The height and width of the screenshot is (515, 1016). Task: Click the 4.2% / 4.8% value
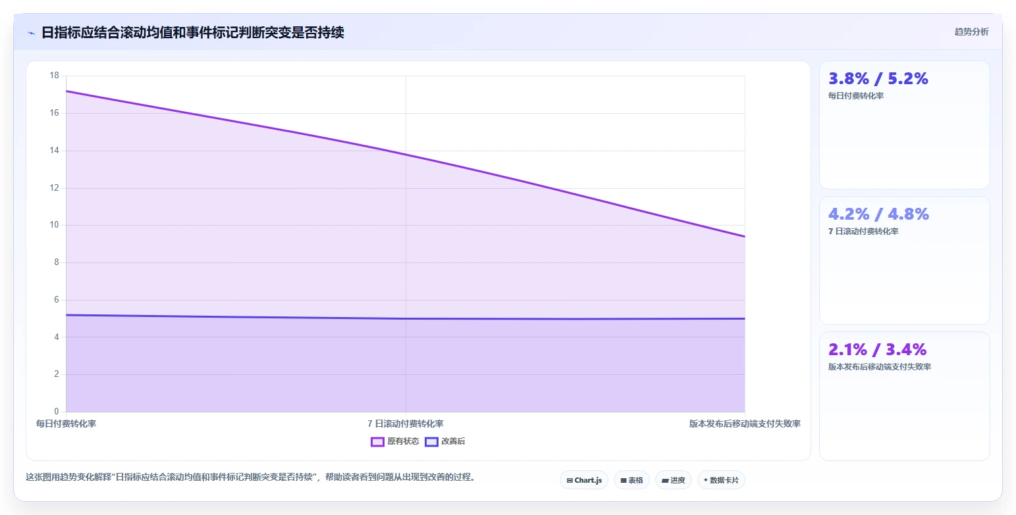click(x=878, y=214)
